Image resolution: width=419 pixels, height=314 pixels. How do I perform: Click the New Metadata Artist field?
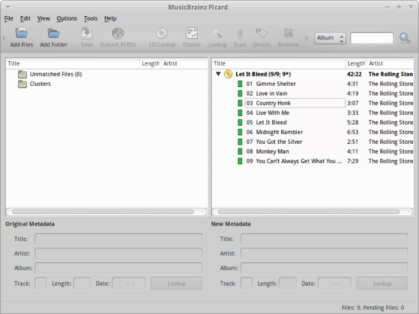click(x=324, y=253)
